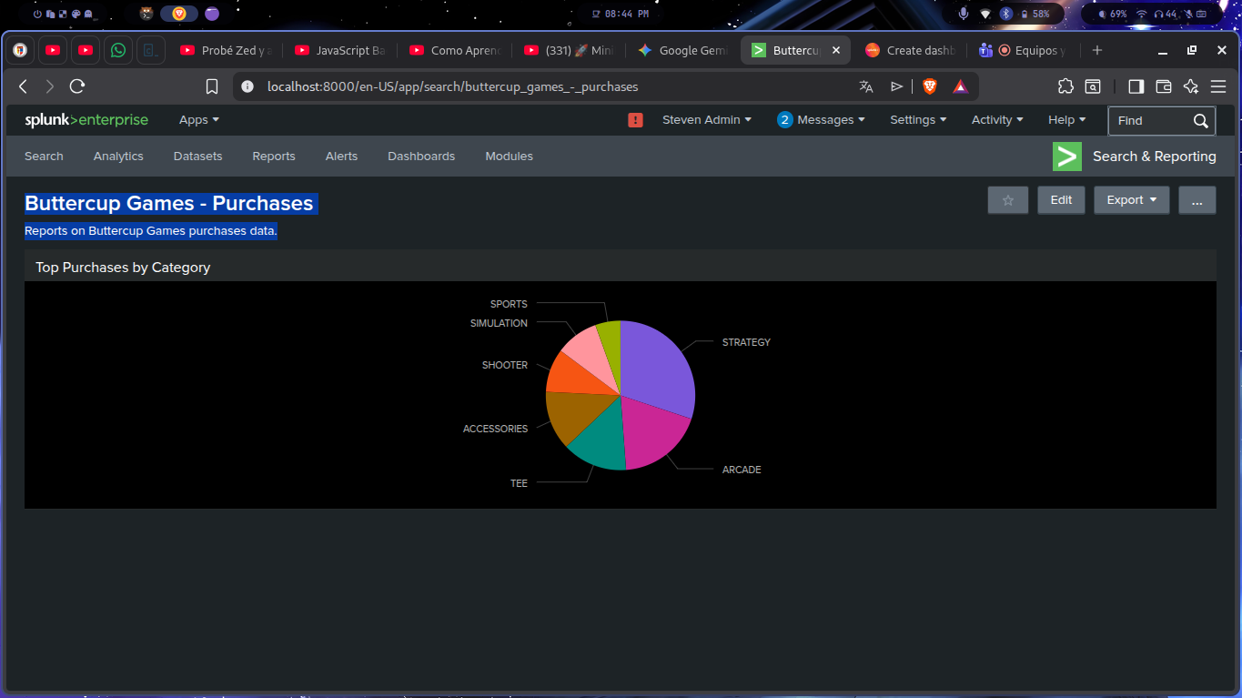Image resolution: width=1242 pixels, height=698 pixels.
Task: Click the Find search magnifier icon
Action: click(1200, 121)
